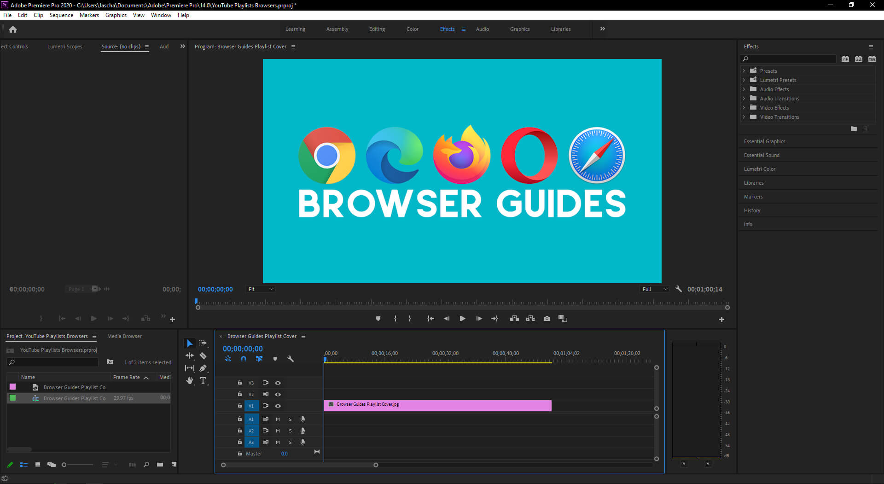Expand the Presets folder
884x484 pixels.
click(744, 70)
